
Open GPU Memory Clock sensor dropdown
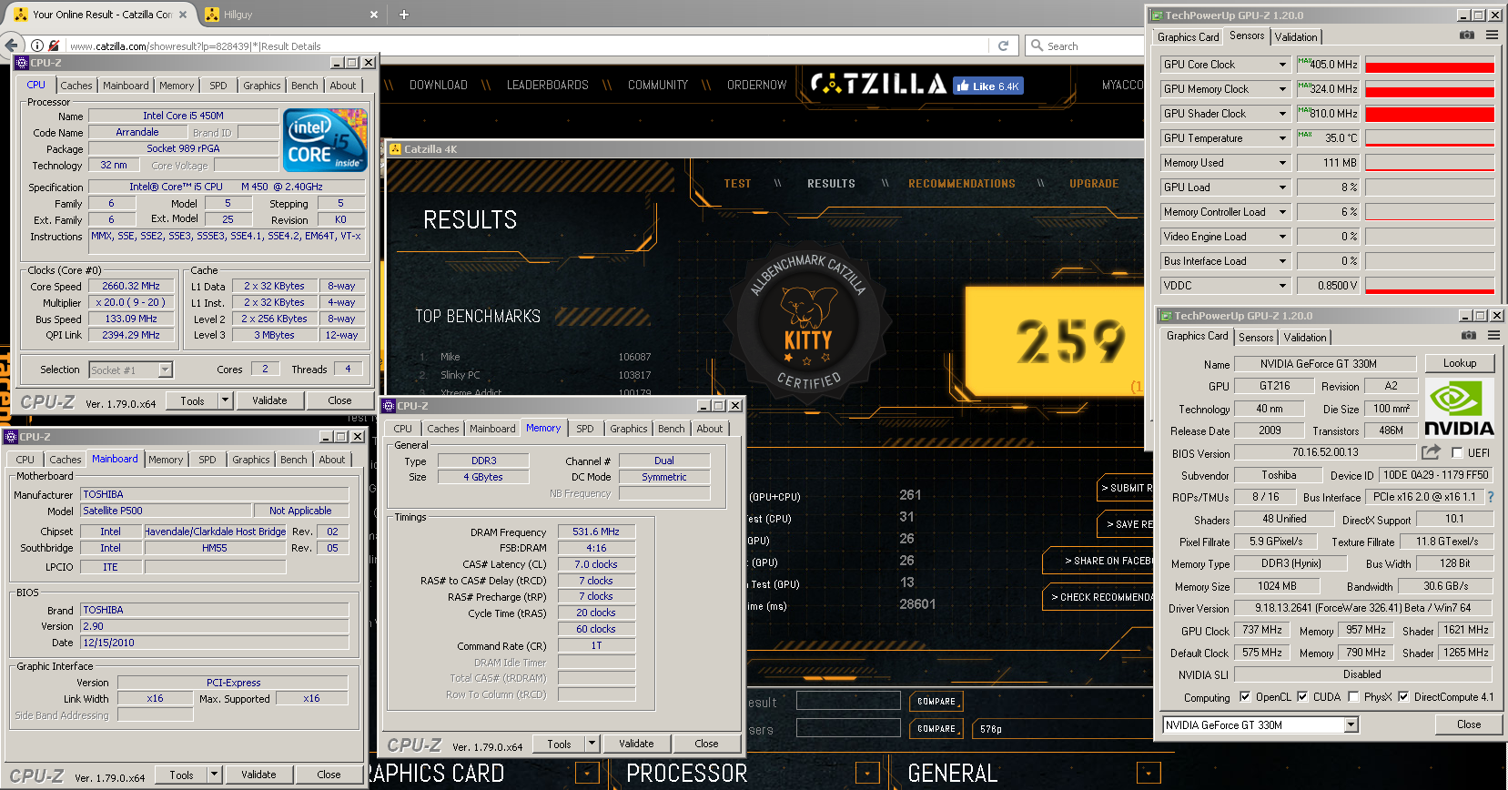pos(1282,89)
